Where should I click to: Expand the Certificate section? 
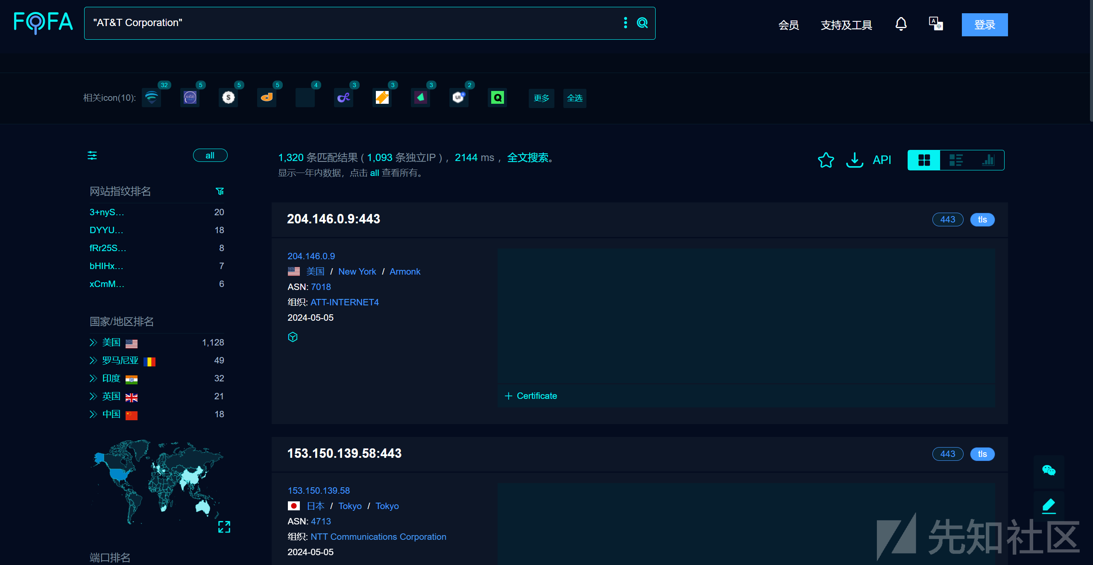tap(531, 396)
